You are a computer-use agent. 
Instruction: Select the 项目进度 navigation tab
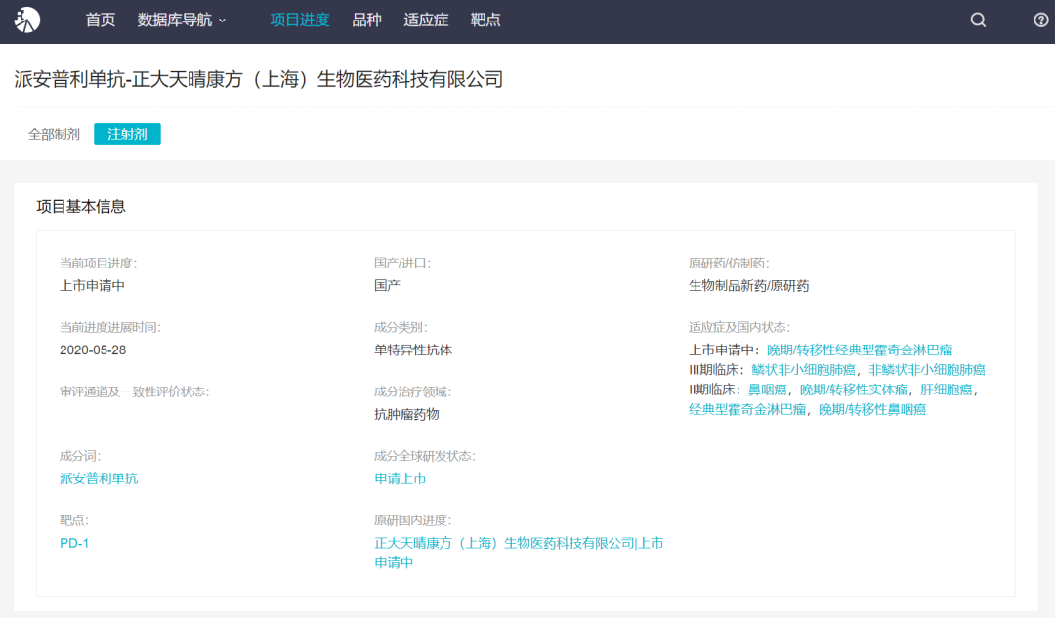point(300,21)
